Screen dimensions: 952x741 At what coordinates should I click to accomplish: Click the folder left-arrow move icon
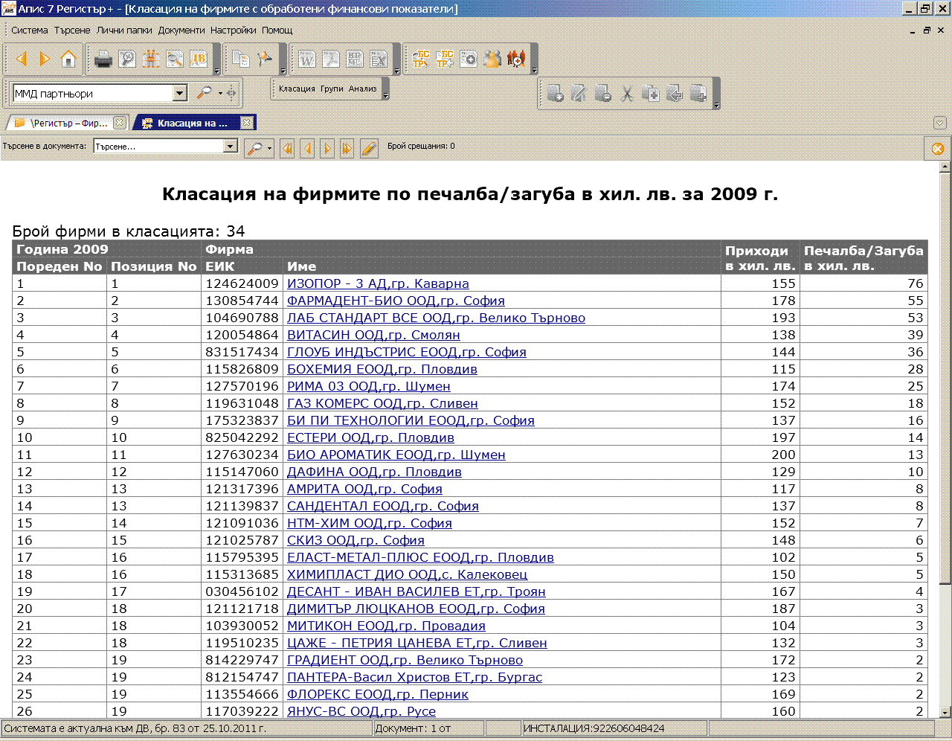click(675, 94)
